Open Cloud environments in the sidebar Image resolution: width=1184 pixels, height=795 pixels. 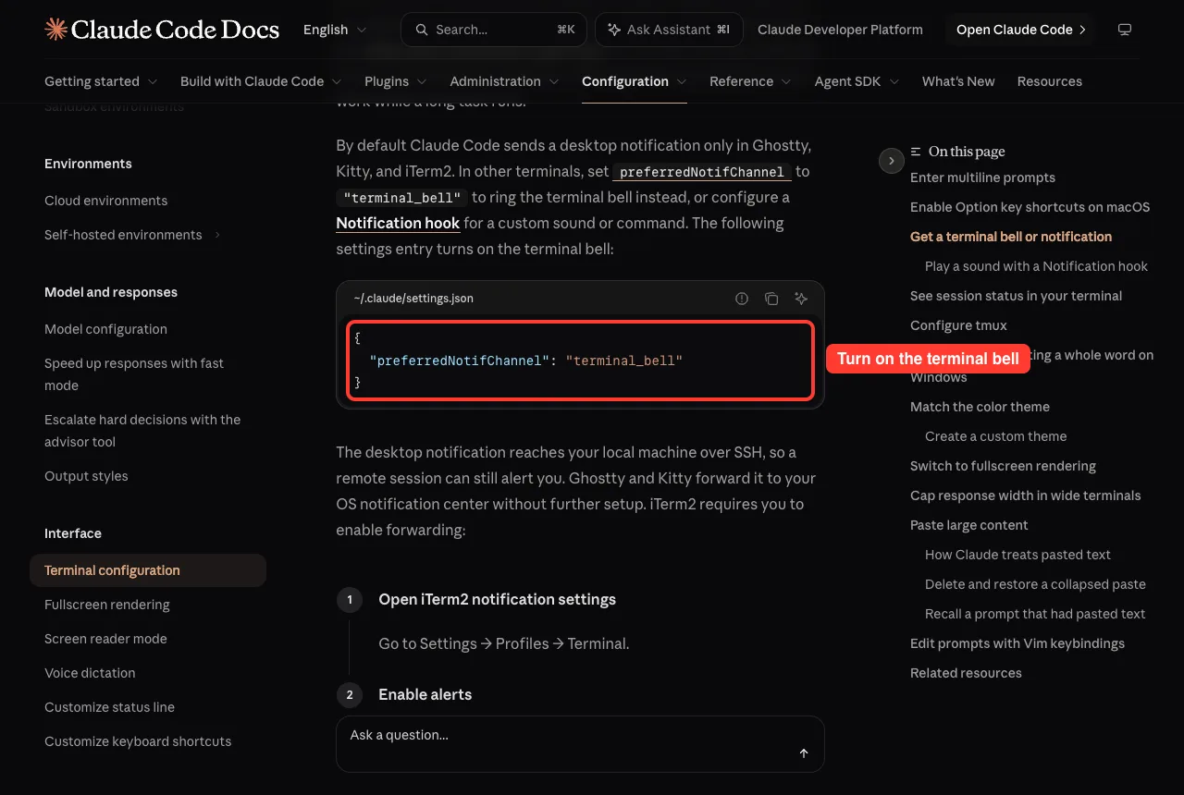point(106,201)
